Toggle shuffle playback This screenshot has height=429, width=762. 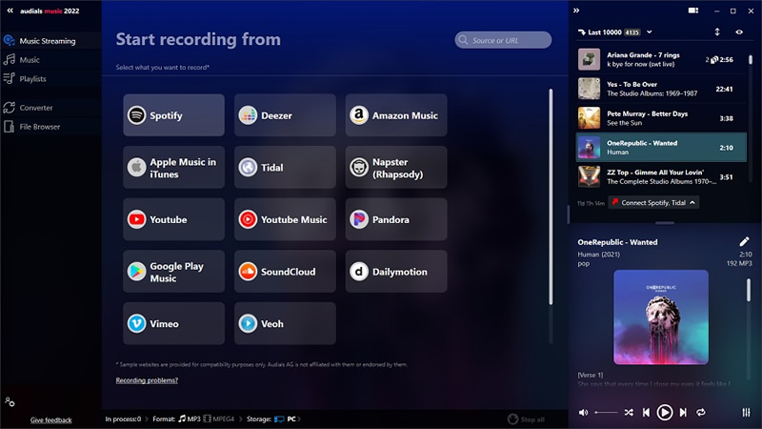[x=629, y=413]
